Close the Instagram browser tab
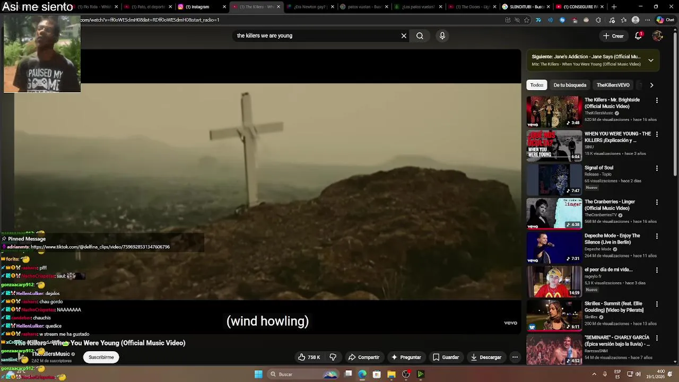Viewport: 679px width, 382px height. (224, 7)
